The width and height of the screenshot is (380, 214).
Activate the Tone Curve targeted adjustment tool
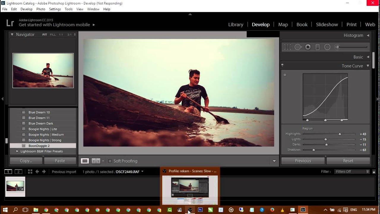pos(285,75)
